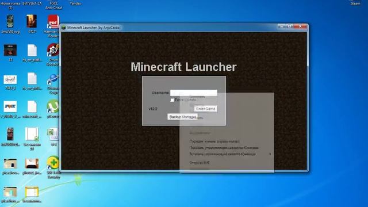Click the Enter Game button
Screen dimensions: 368x207
[x=206, y=109]
